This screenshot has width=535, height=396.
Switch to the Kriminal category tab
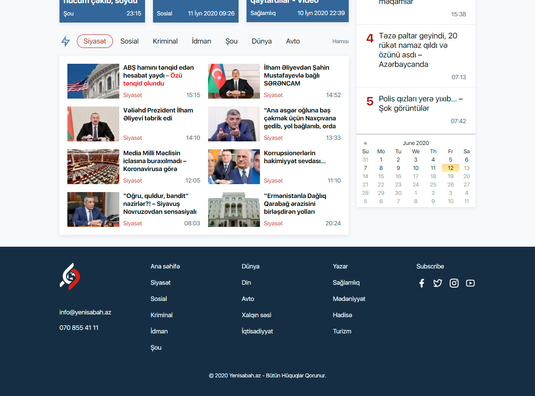point(165,41)
